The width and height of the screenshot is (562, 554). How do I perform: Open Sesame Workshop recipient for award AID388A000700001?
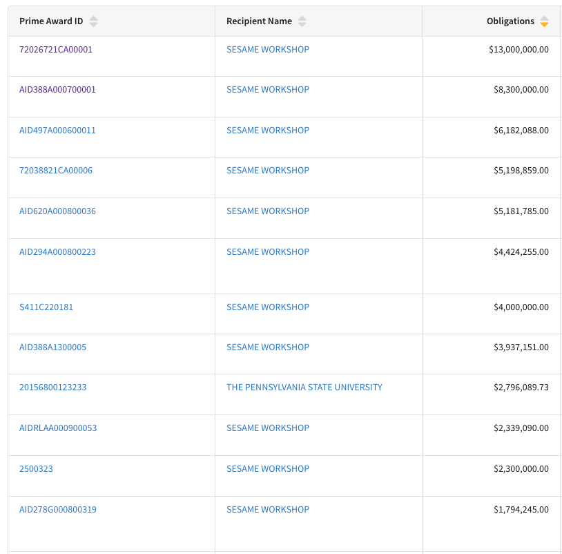click(268, 90)
